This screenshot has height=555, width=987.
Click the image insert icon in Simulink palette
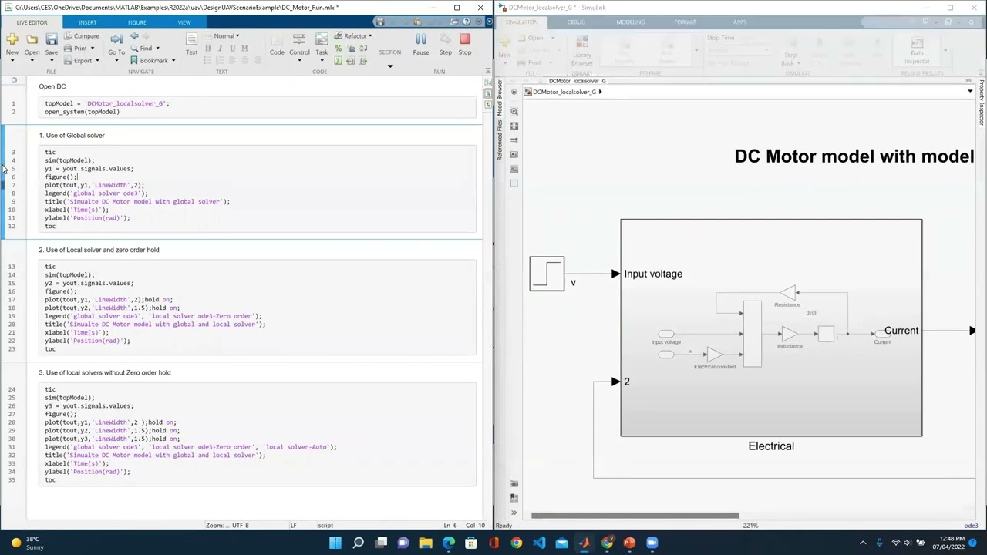pyautogui.click(x=514, y=169)
